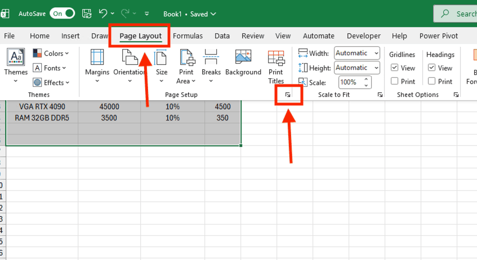The height and width of the screenshot is (260, 477).
Task: Select cell containing 350
Action: 222,118
